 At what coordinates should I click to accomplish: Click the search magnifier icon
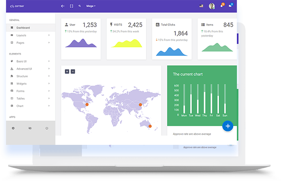79,6
